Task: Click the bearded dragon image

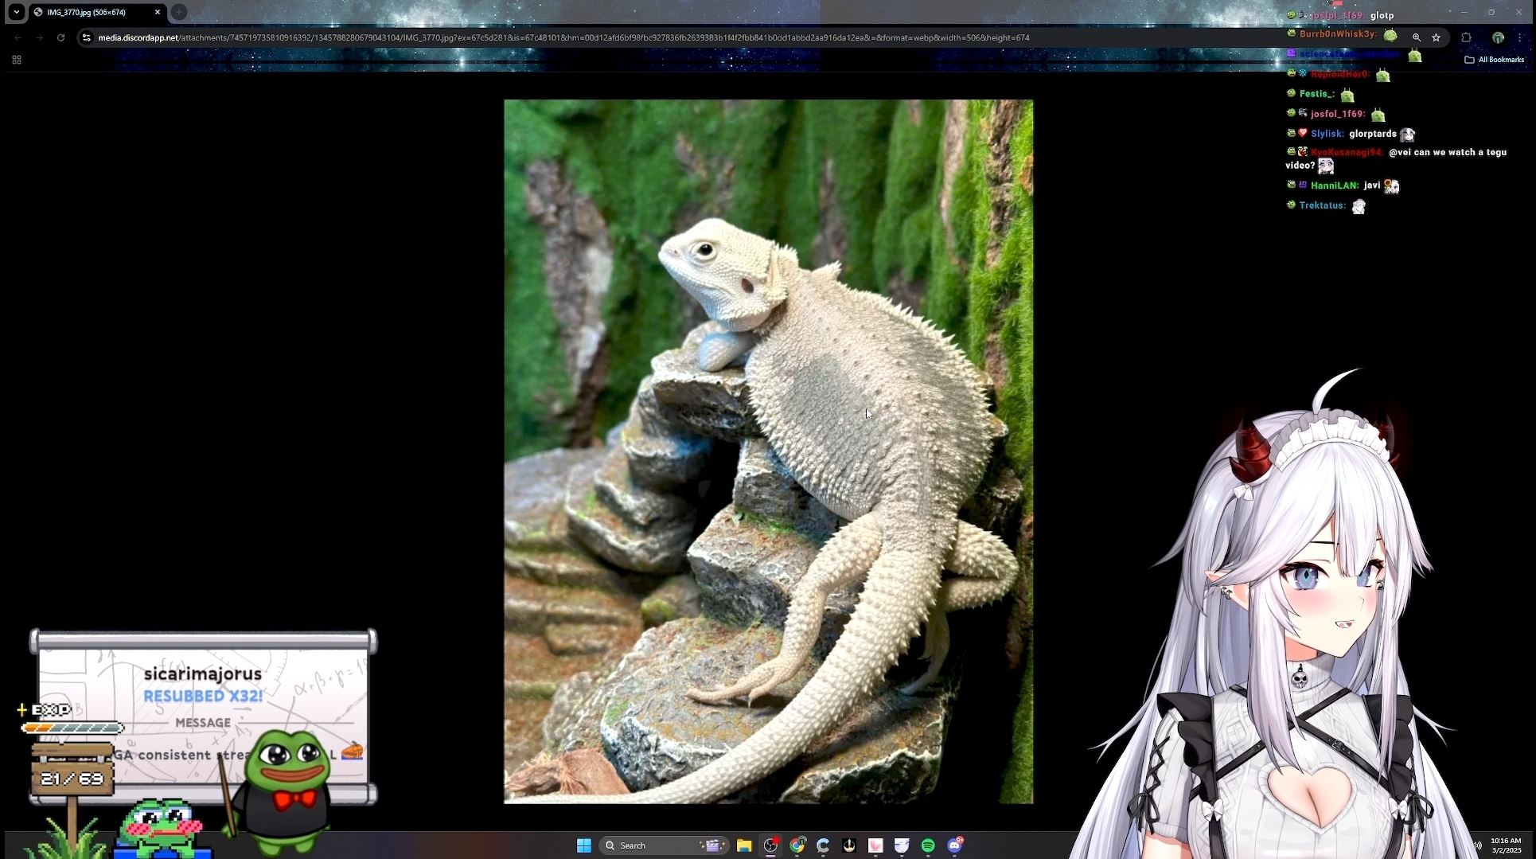Action: coord(768,451)
